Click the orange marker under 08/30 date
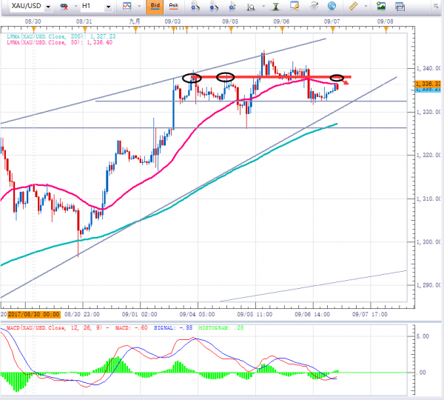 (x=34, y=29)
